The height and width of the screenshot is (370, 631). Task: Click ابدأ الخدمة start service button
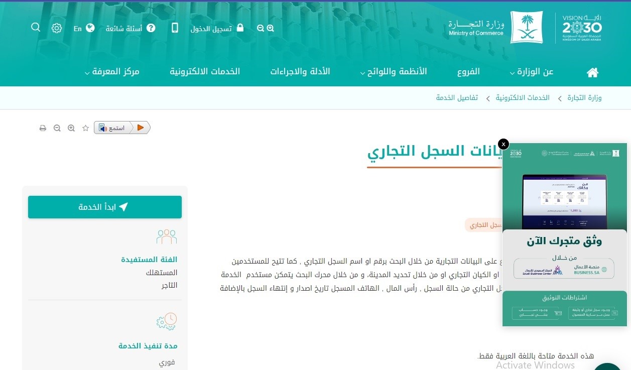105,207
